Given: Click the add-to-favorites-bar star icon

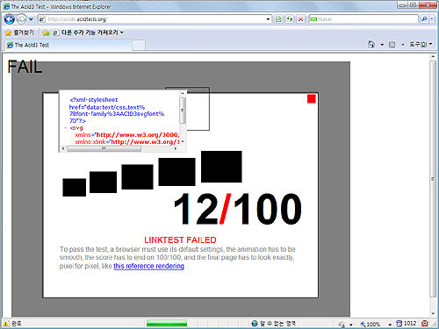Looking at the screenshot, I should (x=46, y=32).
